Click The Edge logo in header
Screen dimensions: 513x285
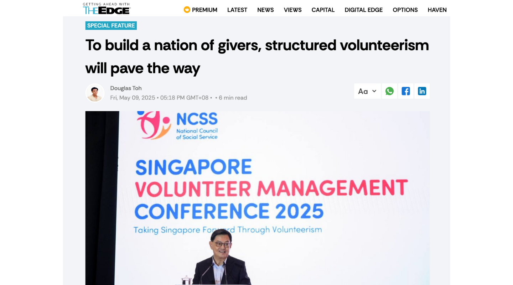pyautogui.click(x=107, y=9)
